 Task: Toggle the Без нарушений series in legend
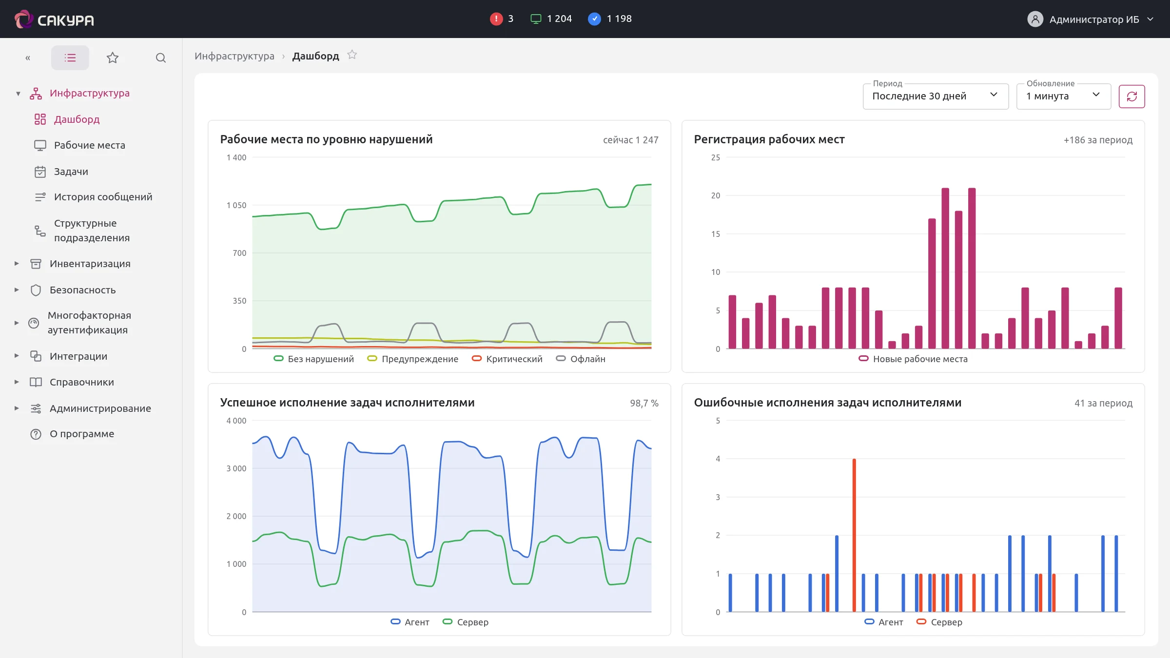[313, 359]
